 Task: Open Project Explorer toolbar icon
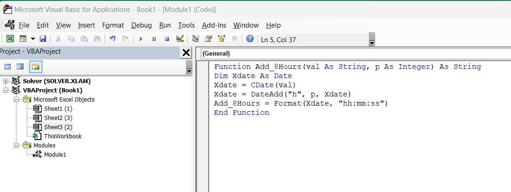click(196, 39)
